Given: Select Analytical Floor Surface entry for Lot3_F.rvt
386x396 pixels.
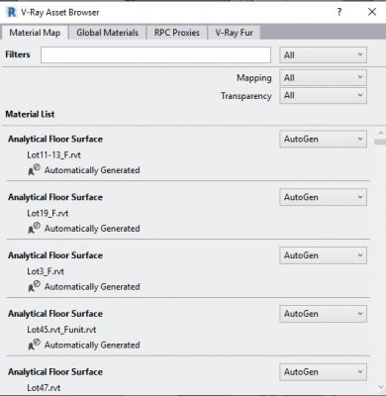Looking at the screenshot, I should (x=55, y=255).
